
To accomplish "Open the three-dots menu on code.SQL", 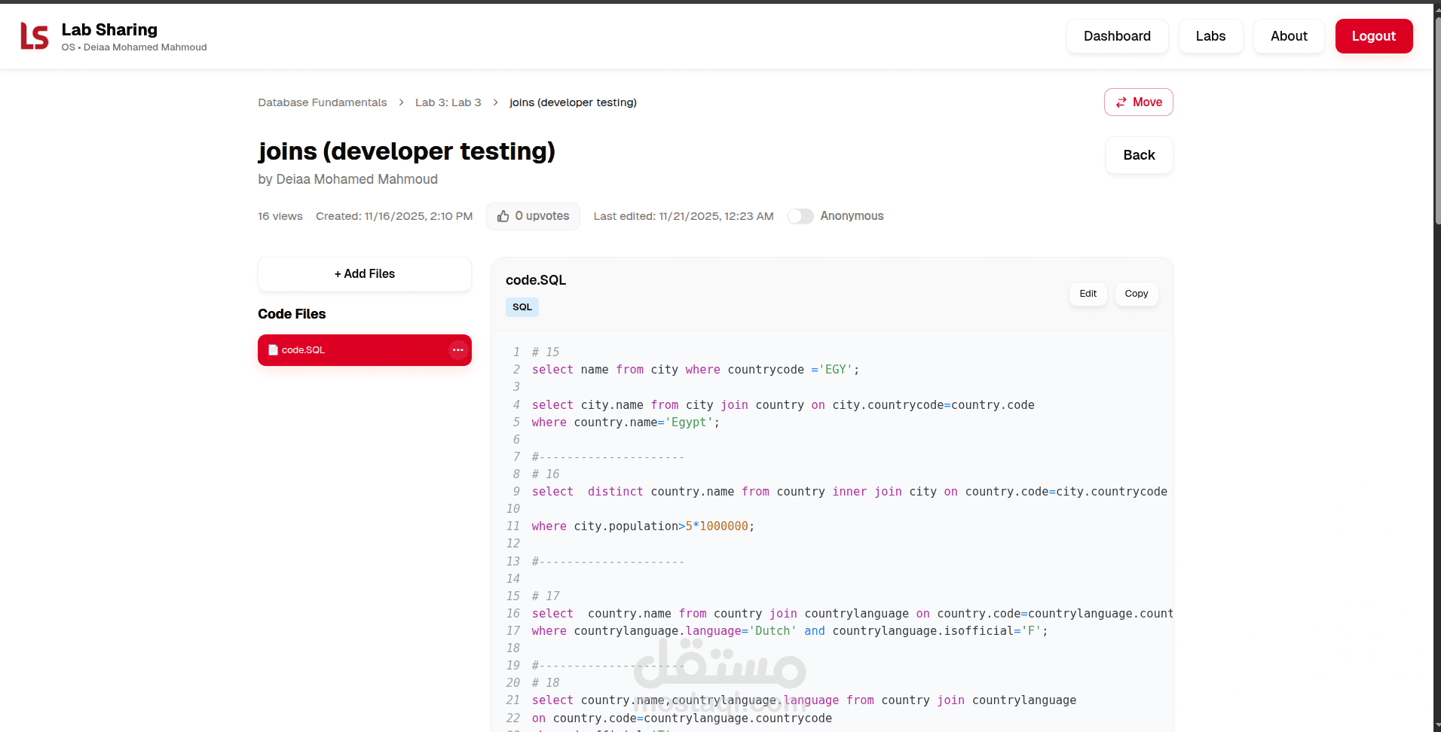I will coord(457,350).
